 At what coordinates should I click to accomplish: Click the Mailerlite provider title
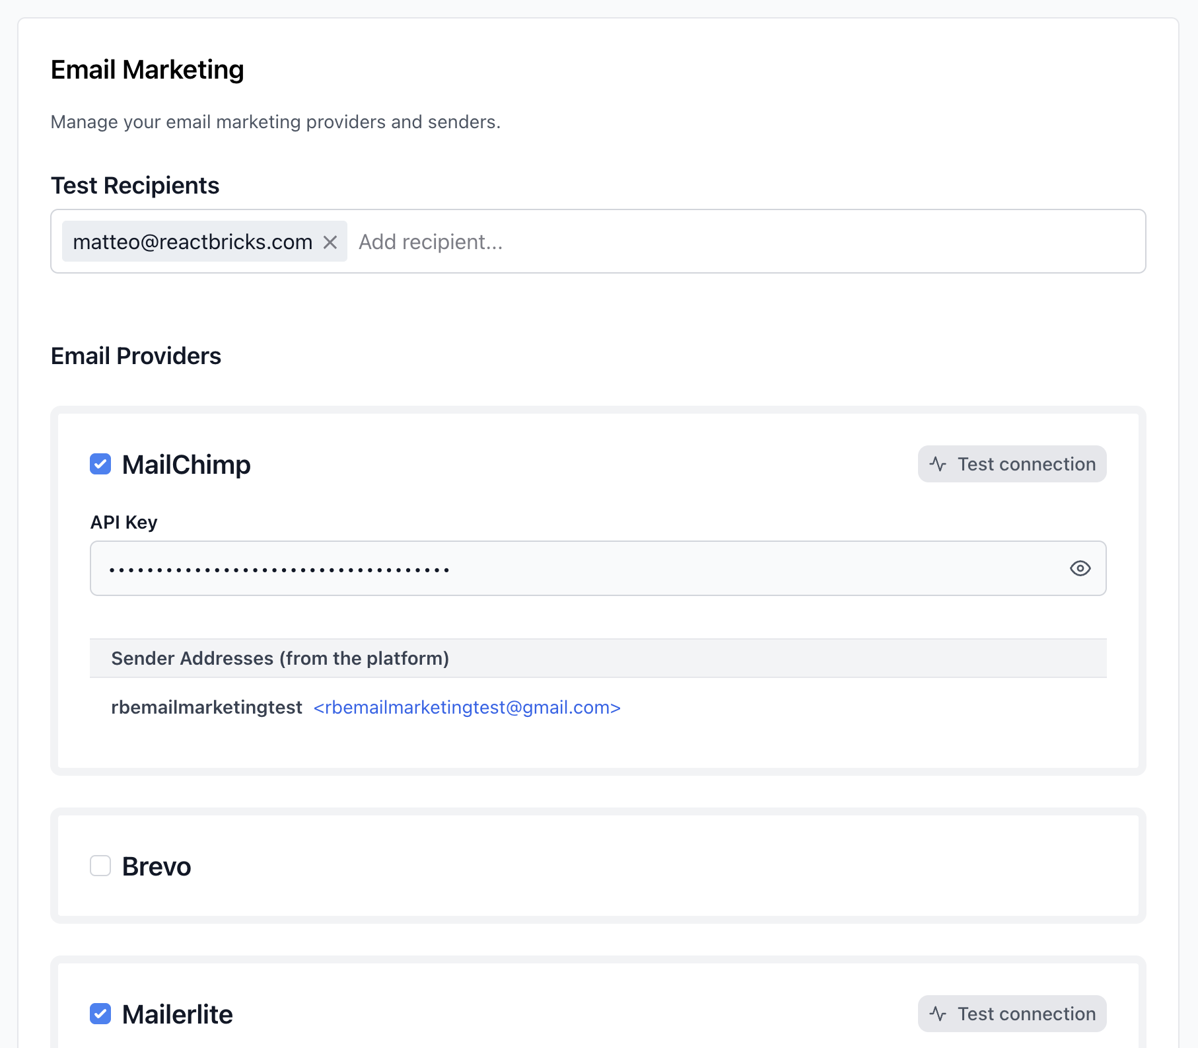click(x=178, y=1014)
